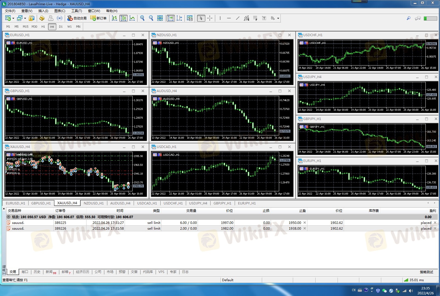The width and height of the screenshot is (440, 296).
Task: Expand the Profiles dropdown arrow
Action: (x=25, y=18)
